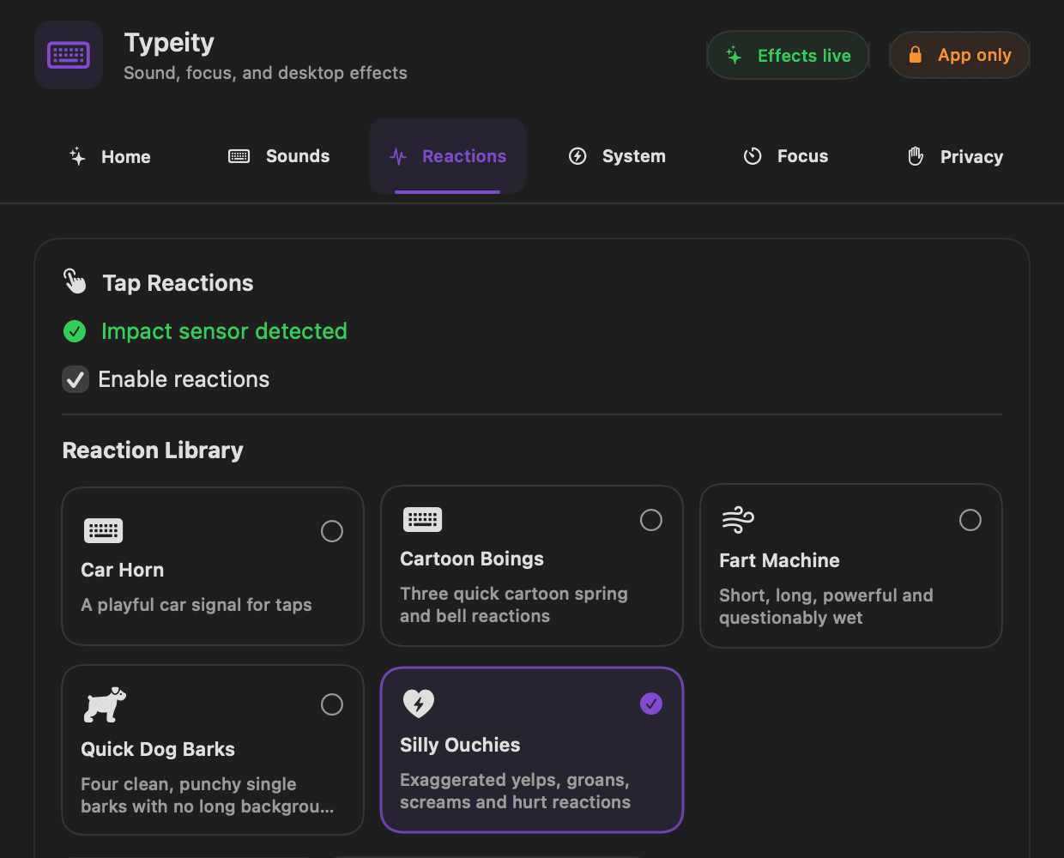Open the Focus tab
Image resolution: width=1064 pixels, height=858 pixels.
[x=786, y=156]
